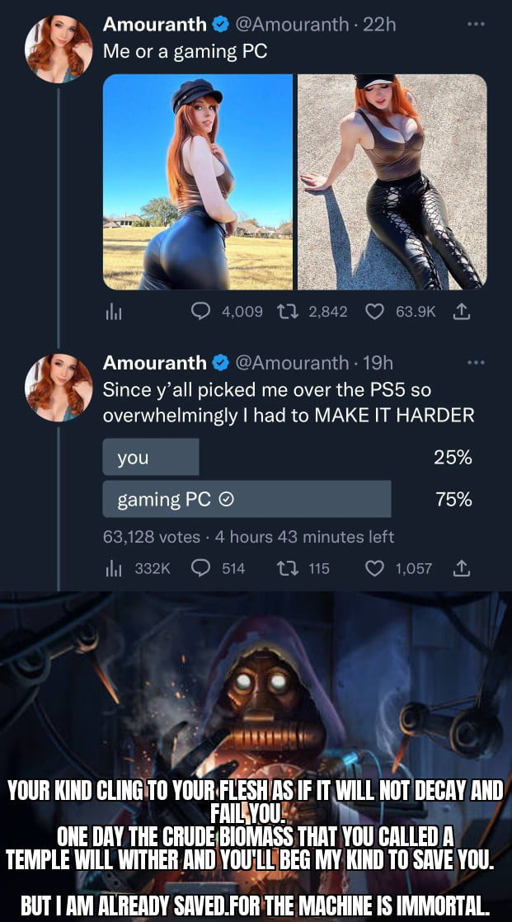Screen dimensions: 512x922
Task: View analytics icon on the first tweet
Action: pyautogui.click(x=111, y=313)
